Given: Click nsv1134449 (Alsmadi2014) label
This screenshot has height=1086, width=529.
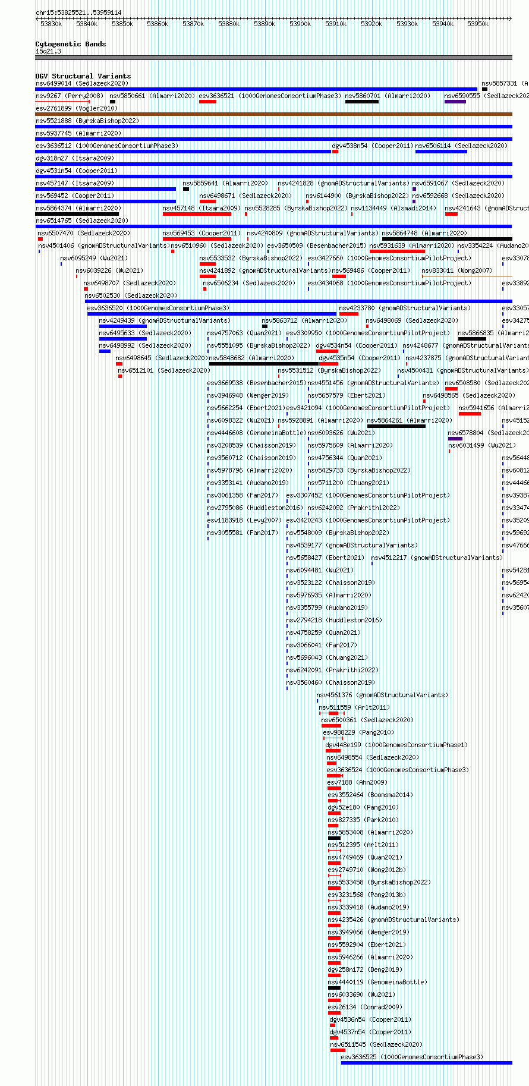Looking at the screenshot, I should tap(394, 208).
